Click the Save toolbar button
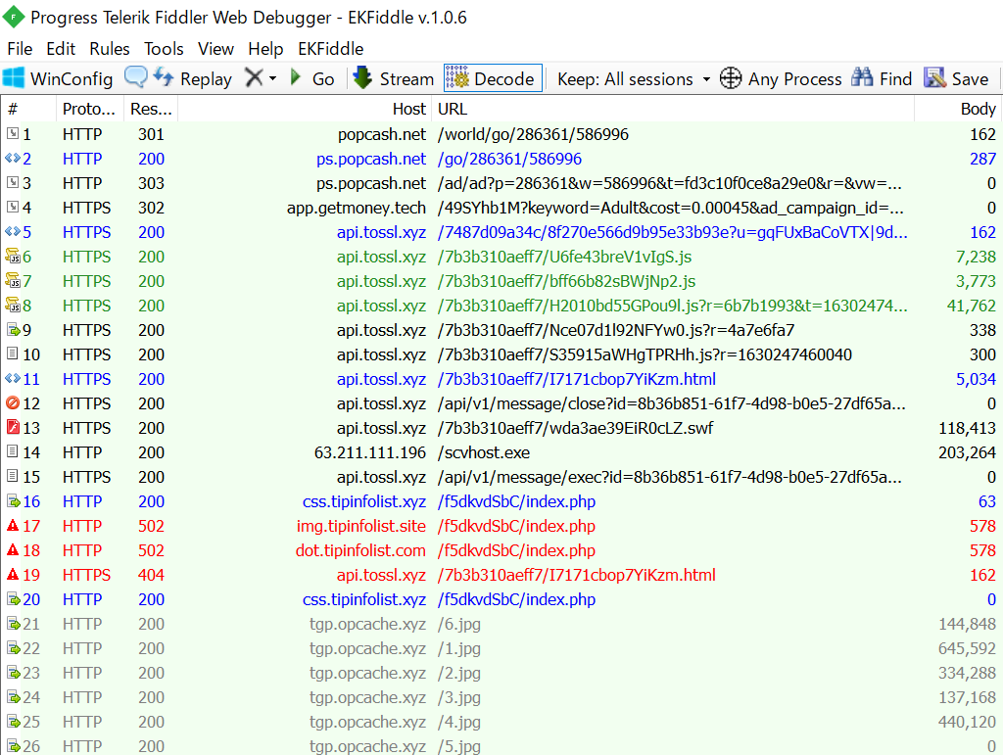Viewport: 1003px width, 755px height. coord(956,78)
